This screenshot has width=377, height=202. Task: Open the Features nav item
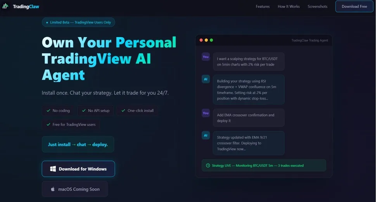pos(263,7)
